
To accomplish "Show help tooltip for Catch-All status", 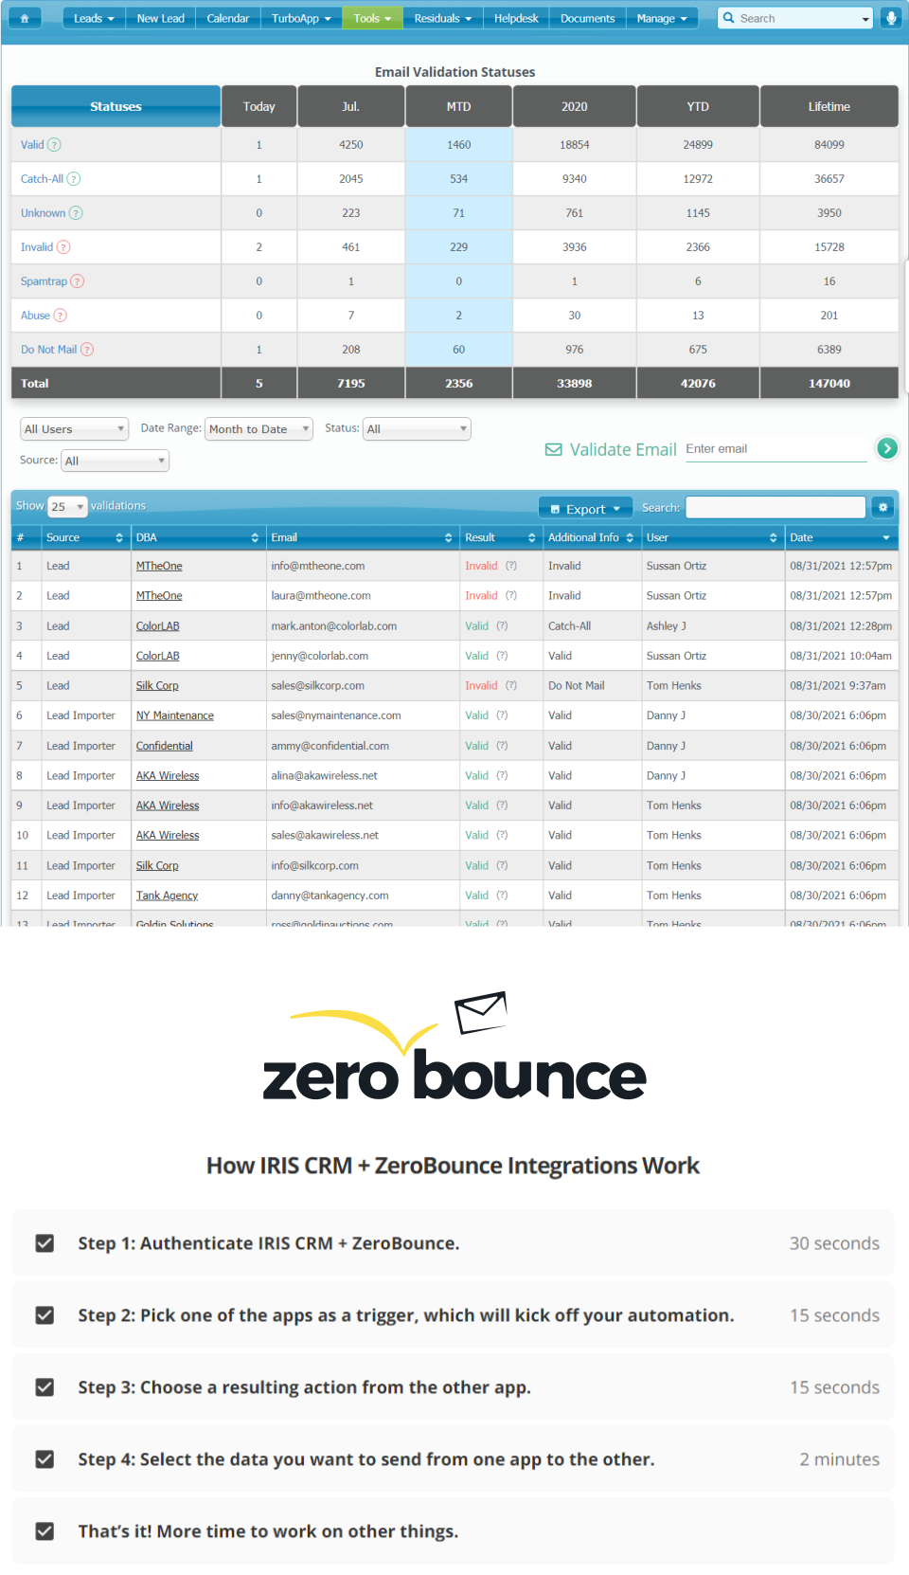I will pos(74,179).
